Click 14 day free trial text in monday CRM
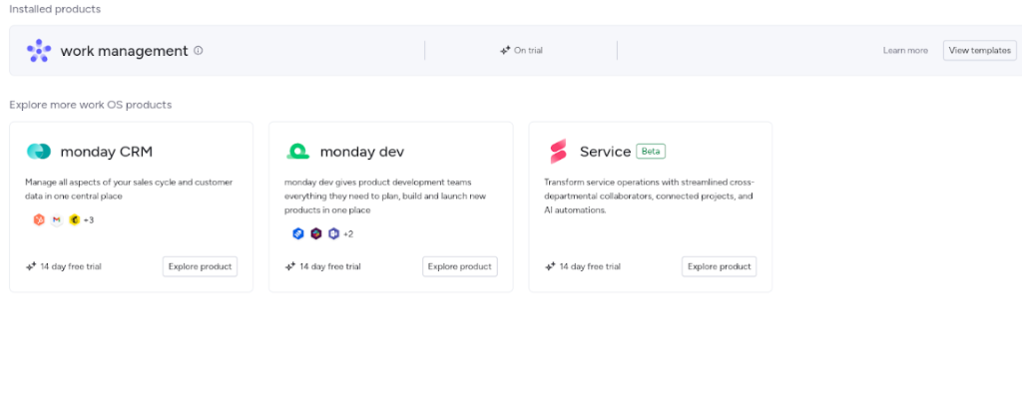This screenshot has height=408, width=1022. pos(71,266)
